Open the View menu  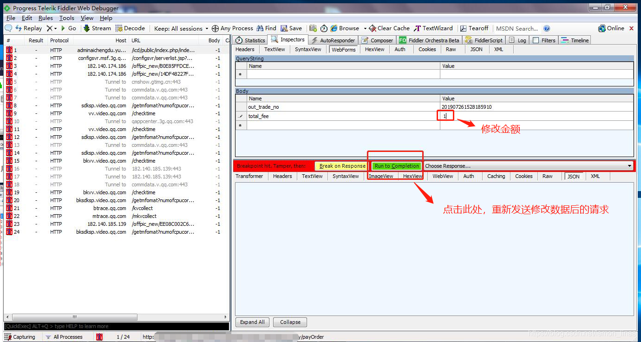pos(87,18)
